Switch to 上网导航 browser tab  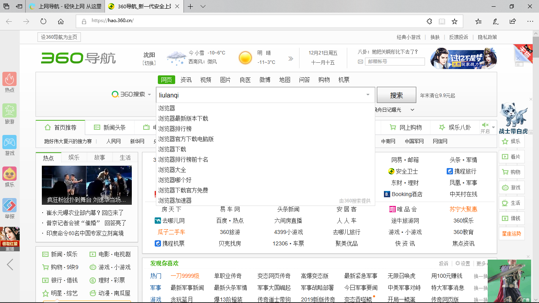click(x=65, y=6)
